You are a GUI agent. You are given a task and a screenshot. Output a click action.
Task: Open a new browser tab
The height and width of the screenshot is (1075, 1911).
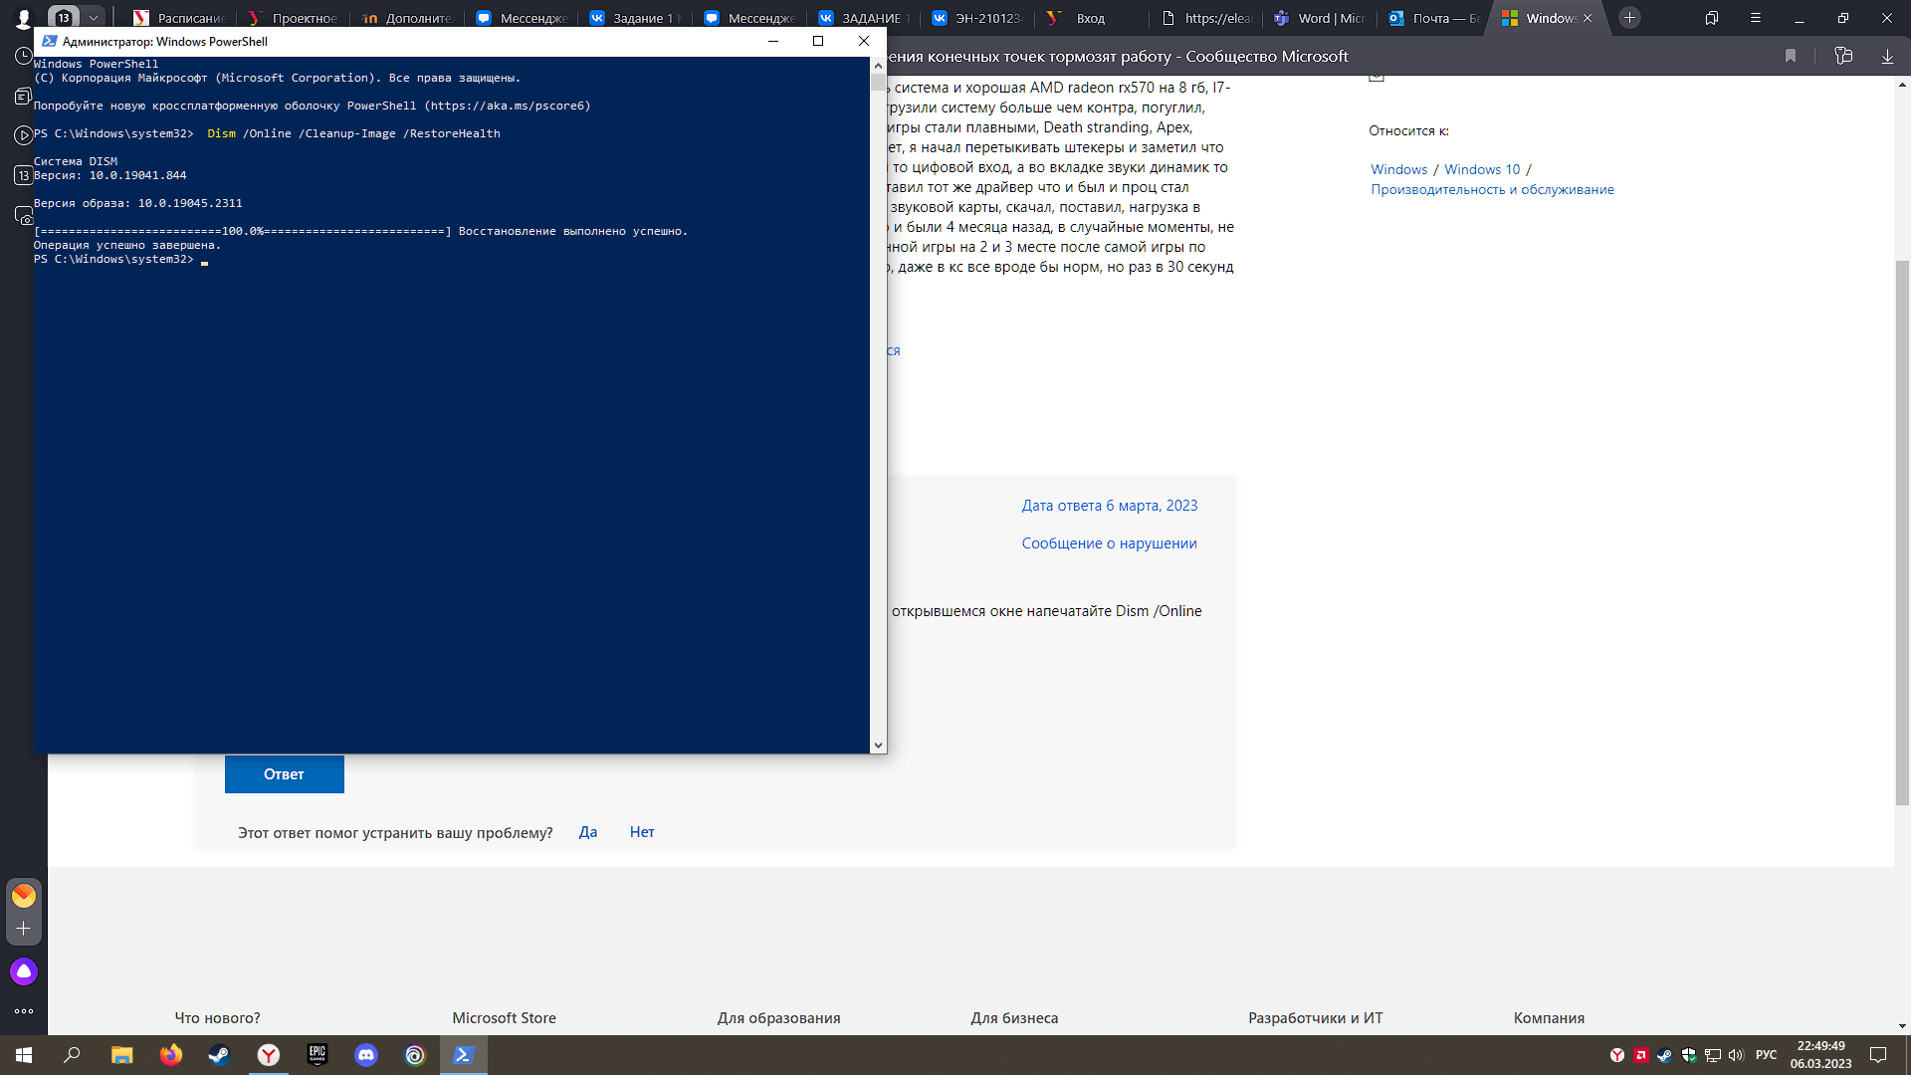(1629, 18)
